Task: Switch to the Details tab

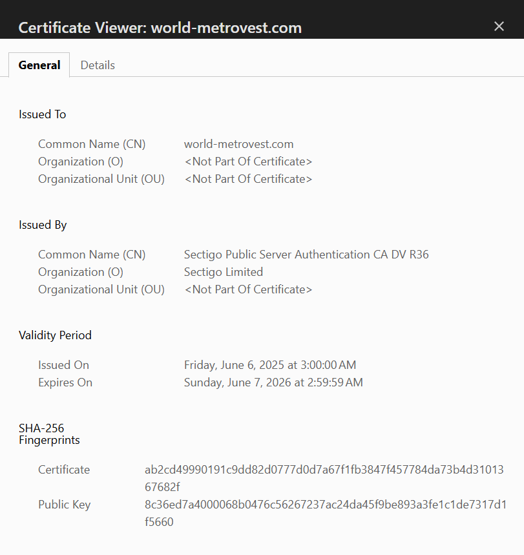Action: click(98, 65)
